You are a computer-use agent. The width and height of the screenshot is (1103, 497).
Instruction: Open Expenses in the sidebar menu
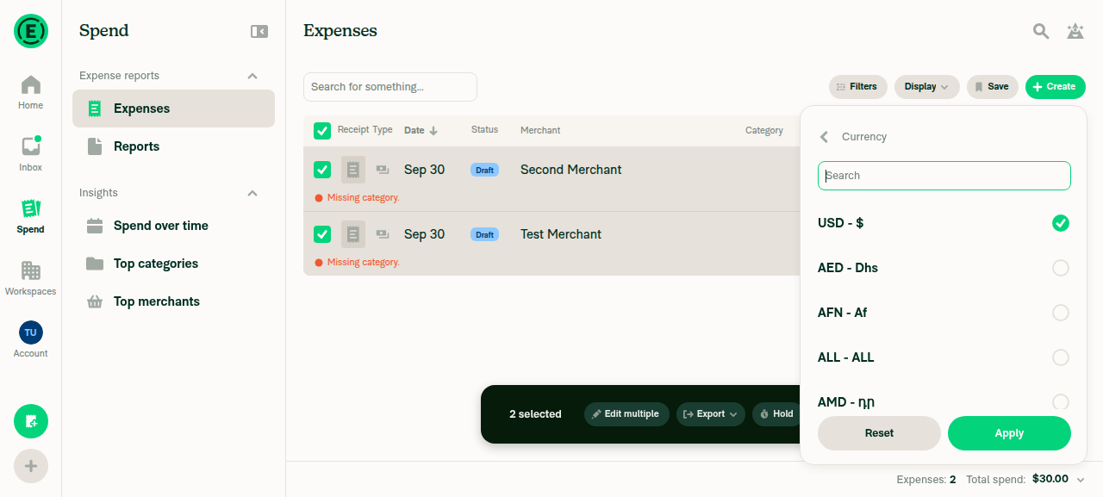[173, 109]
